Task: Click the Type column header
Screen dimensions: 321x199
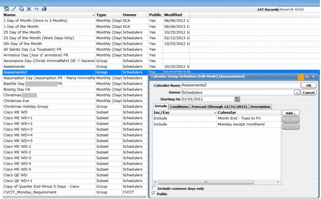Action: click(108, 15)
